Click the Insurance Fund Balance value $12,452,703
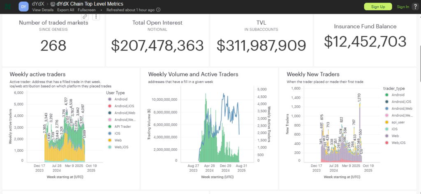This screenshot has width=421, height=194. click(x=365, y=42)
